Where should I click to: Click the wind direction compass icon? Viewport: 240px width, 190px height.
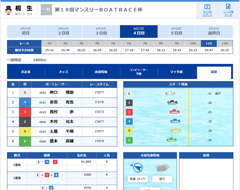pyautogui.click(x=138, y=168)
